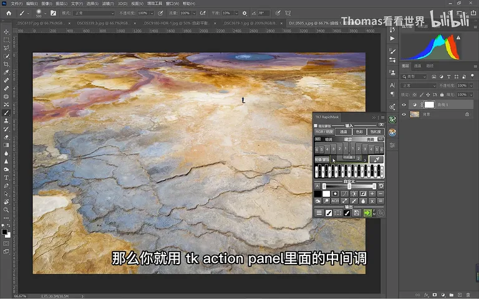Select the Crop tool
Screen dimensions: 479x299
tap(6, 64)
